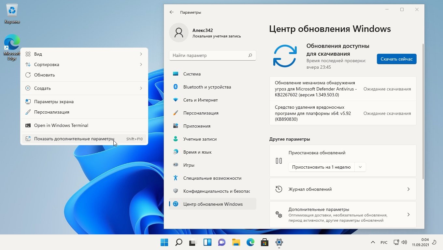
Task: Open Widgets on the taskbar
Action: tap(207, 242)
